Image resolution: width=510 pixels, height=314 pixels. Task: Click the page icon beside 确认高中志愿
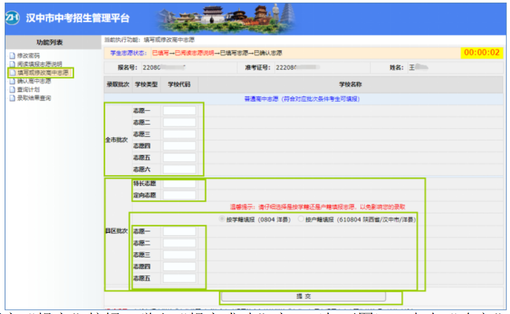tap(12, 81)
